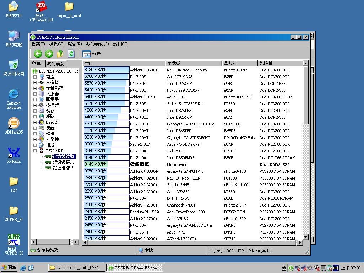Collapse the 效能測試 tree node

[x=35, y=151]
